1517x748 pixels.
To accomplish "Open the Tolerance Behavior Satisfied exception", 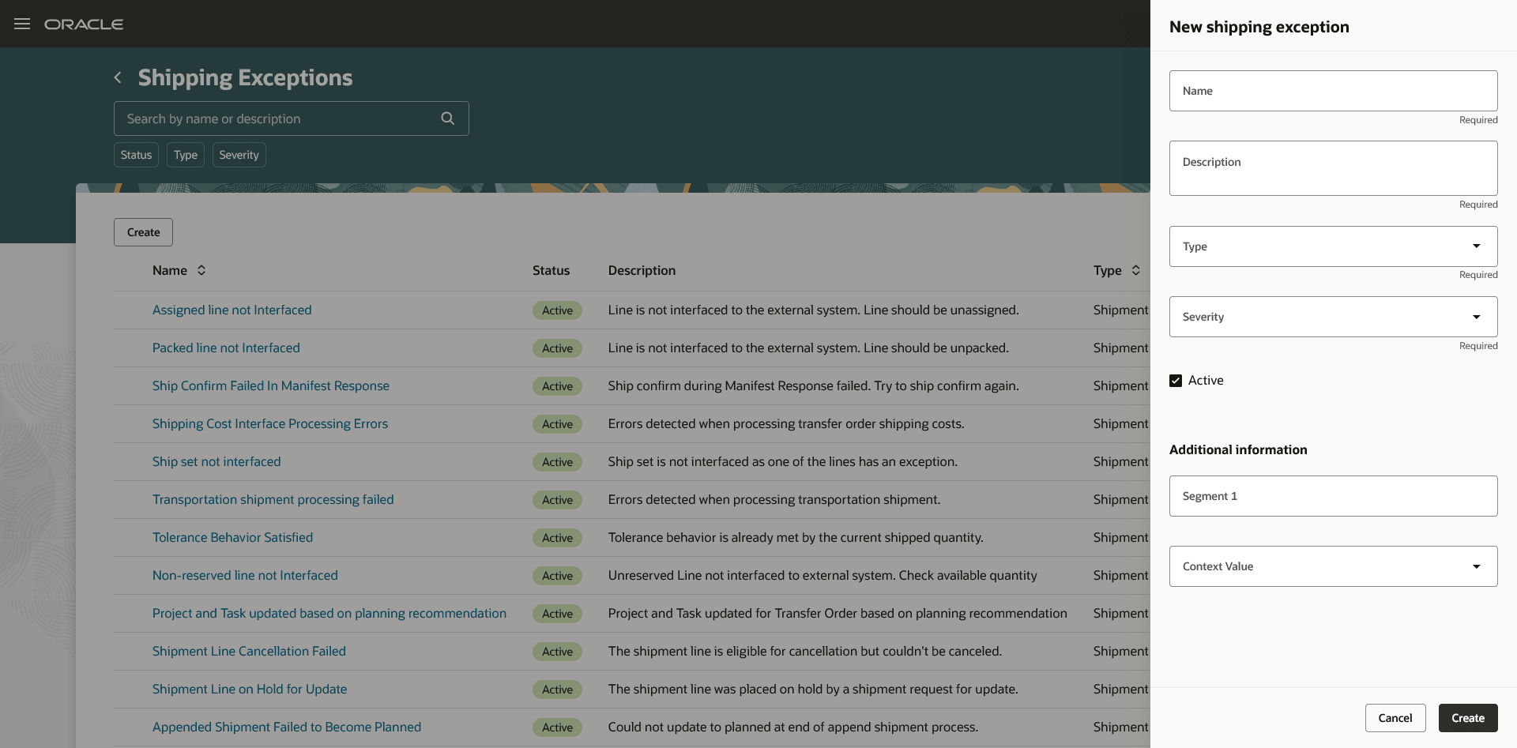I will pos(232,537).
